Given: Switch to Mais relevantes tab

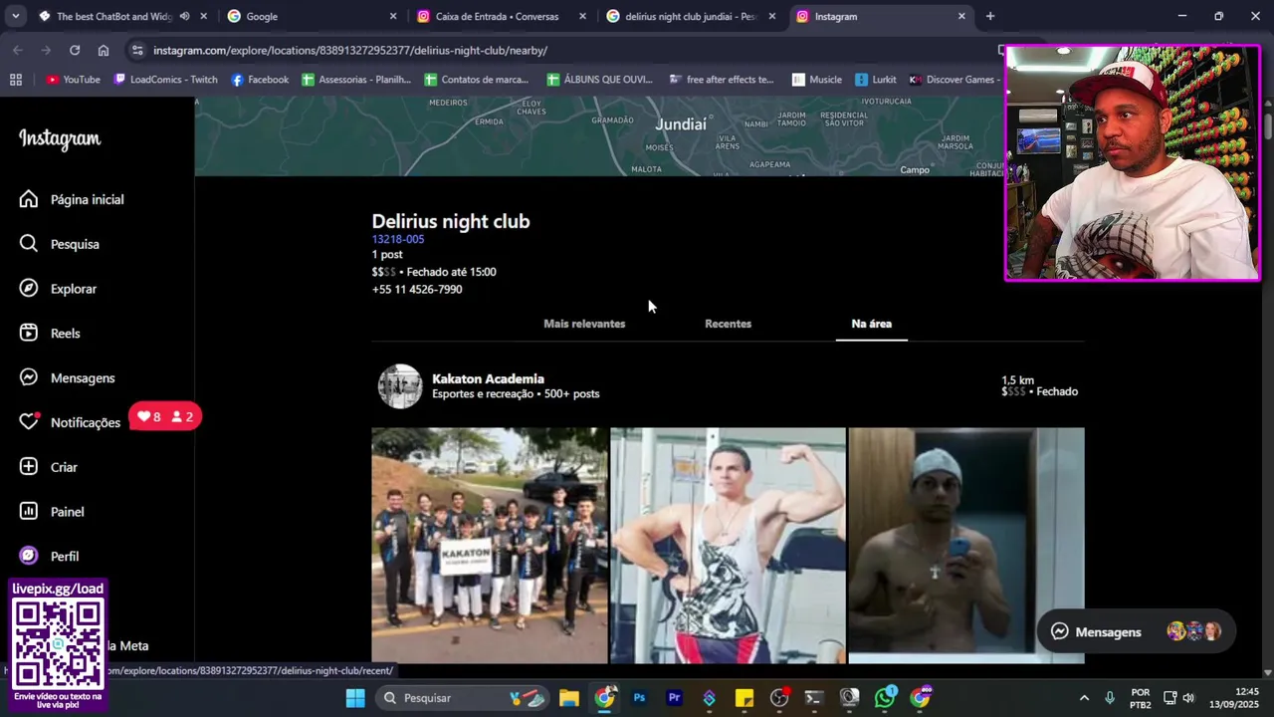Looking at the screenshot, I should 584,324.
